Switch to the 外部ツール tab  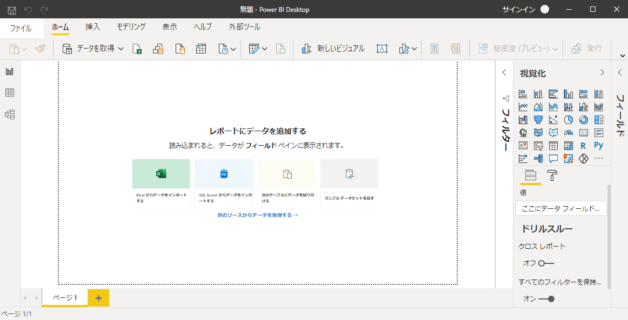[244, 27]
